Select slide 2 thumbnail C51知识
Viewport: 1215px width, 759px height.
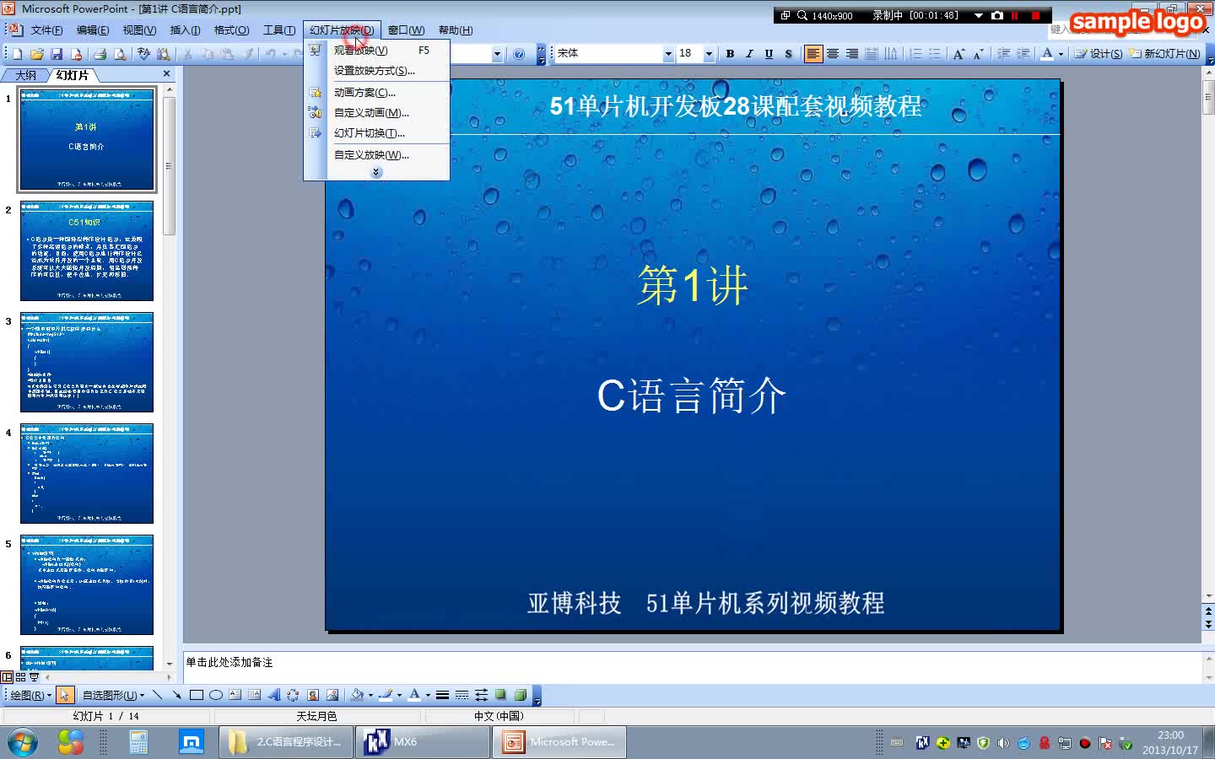pos(87,250)
